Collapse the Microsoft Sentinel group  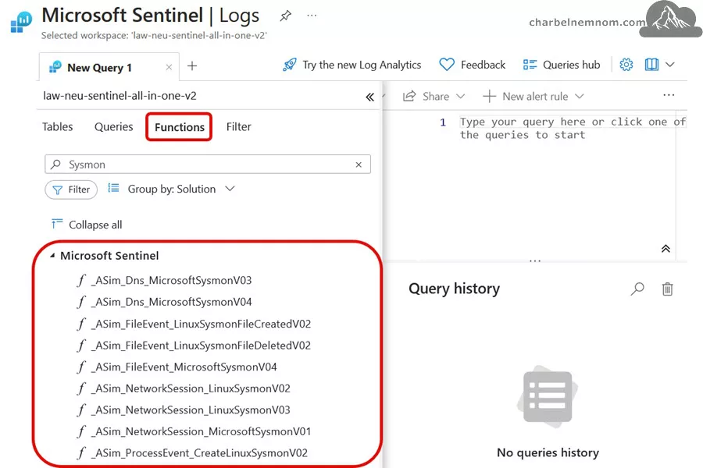click(x=52, y=256)
